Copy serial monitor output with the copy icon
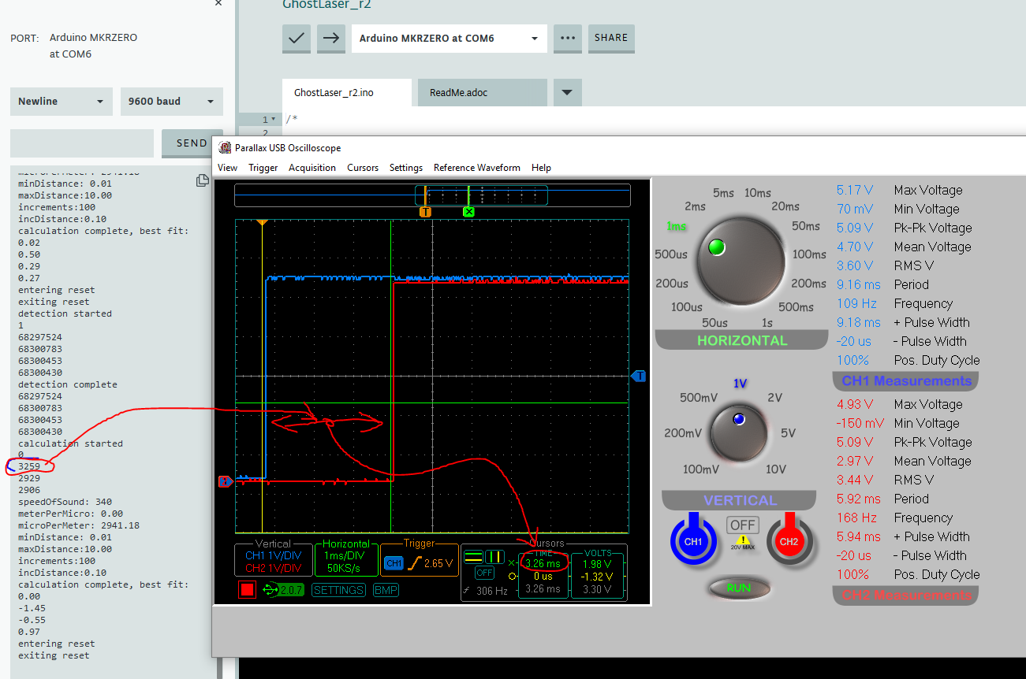Screen dimensions: 1026x679 [203, 181]
